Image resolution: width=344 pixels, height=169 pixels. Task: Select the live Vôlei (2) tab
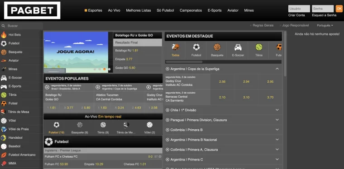coord(150,128)
